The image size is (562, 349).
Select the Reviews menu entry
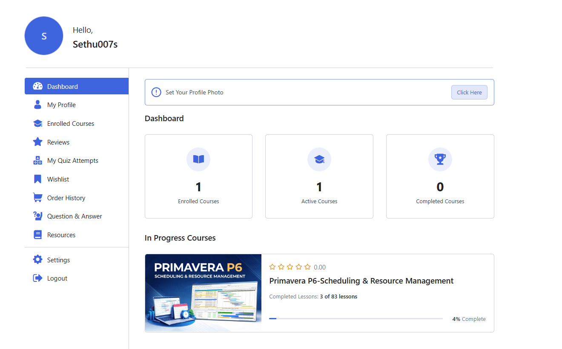[60, 142]
